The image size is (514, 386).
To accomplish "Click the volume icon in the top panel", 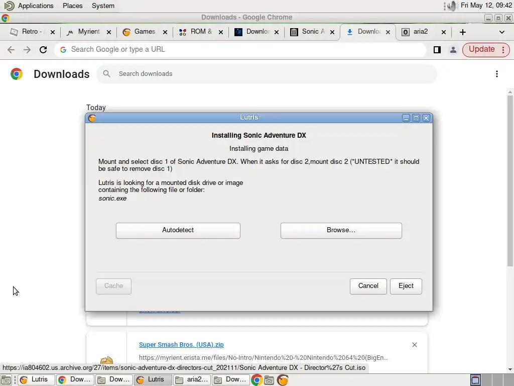I will (452, 6).
